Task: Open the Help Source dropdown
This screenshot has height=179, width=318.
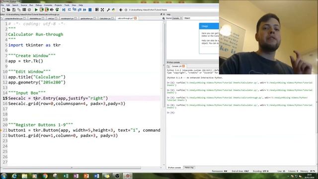Action: pos(177,18)
